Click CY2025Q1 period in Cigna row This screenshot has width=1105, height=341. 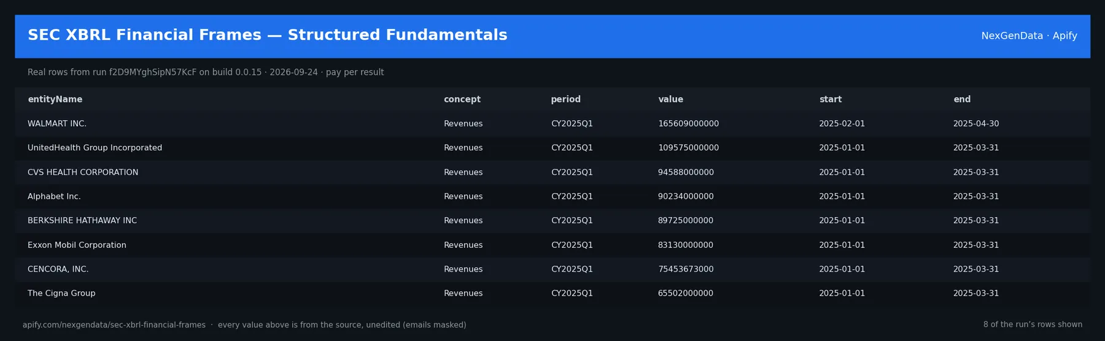pos(572,293)
